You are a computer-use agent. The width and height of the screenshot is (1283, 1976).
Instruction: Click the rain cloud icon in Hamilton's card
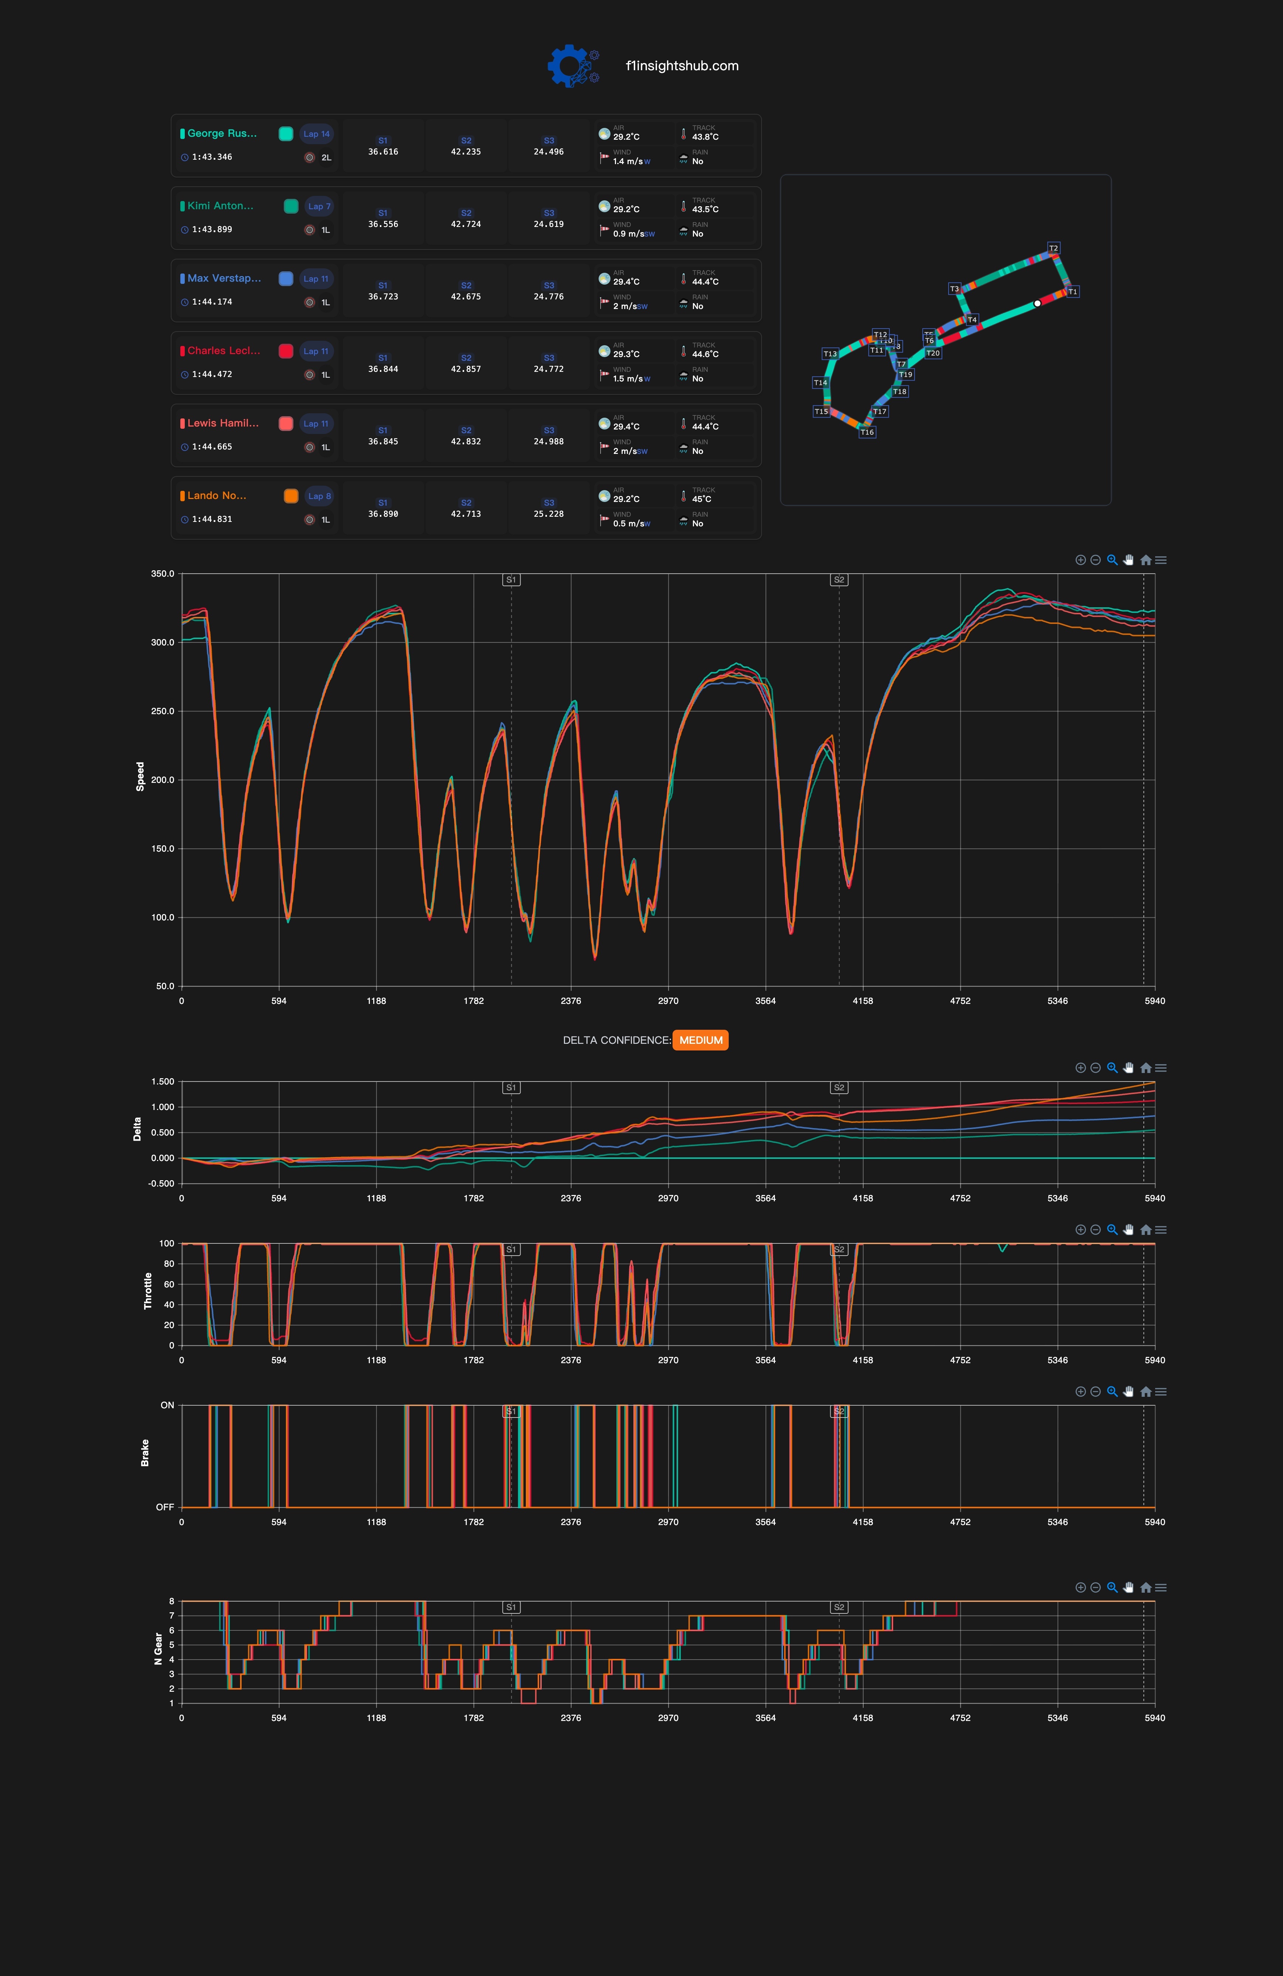click(684, 448)
